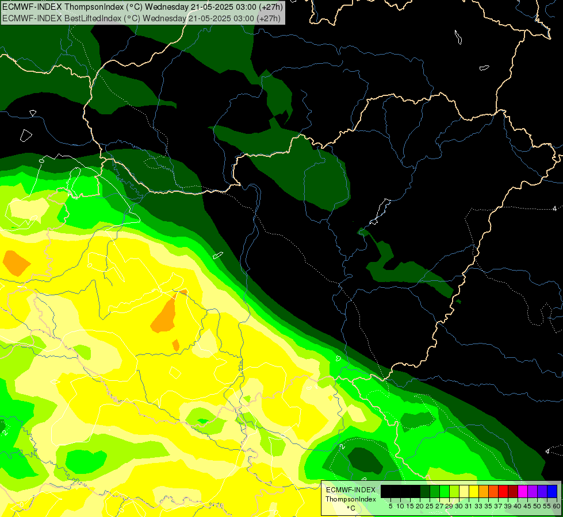
Task: Click the legend tick label '5'
Action: pos(390,506)
